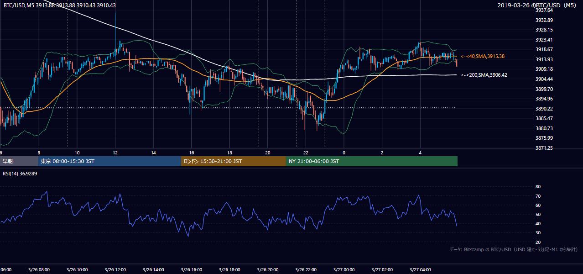Click bottom time label 3/26 22:00
Image resolution: width=583 pixels, height=274 pixels.
[306, 270]
